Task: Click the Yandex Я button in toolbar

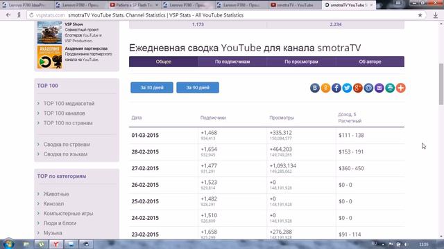Action: [19, 15]
